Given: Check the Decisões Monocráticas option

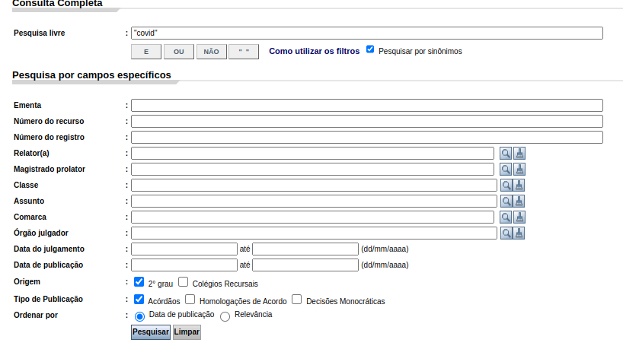Looking at the screenshot, I should 297,300.
